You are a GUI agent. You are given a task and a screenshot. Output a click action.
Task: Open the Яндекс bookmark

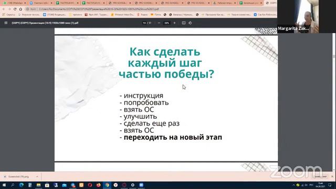coord(142,15)
